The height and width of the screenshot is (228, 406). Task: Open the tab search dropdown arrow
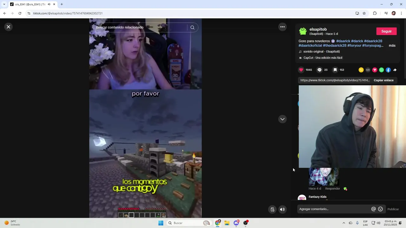tap(4, 4)
